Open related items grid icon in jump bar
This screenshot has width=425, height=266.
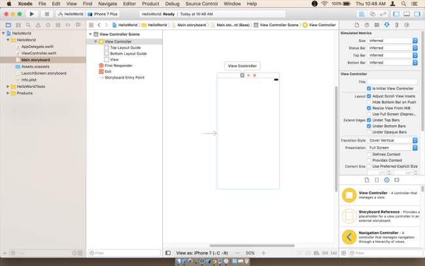coord(91,25)
